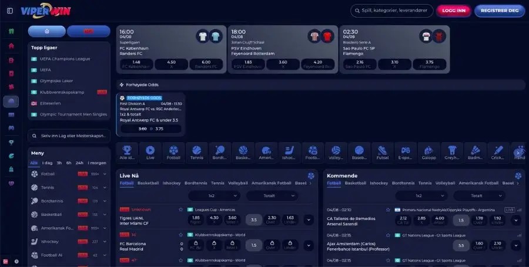The image size is (529, 267).
Task: Select the 3.75 boosted odds for Royal Antwerp
Action: pyautogui.click(x=151, y=129)
